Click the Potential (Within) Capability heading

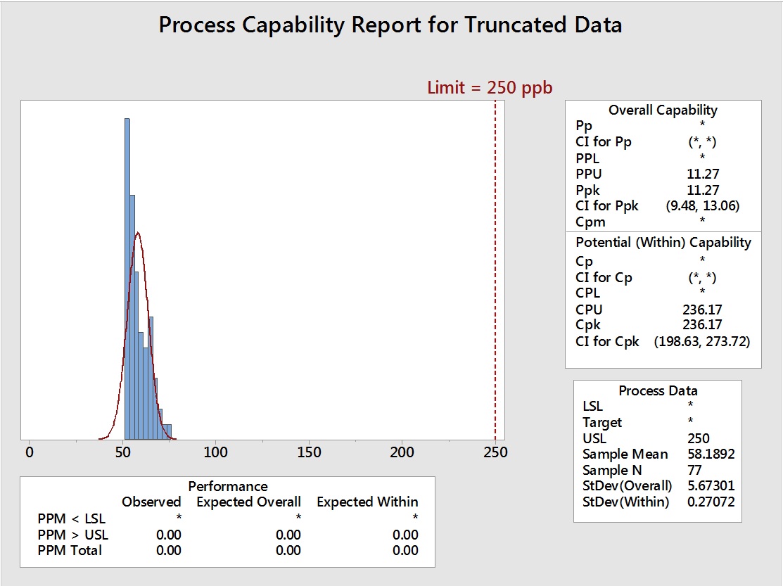tap(663, 243)
